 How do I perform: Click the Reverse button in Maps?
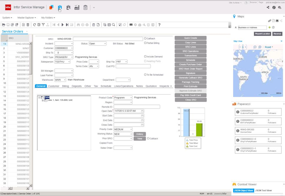(277, 34)
